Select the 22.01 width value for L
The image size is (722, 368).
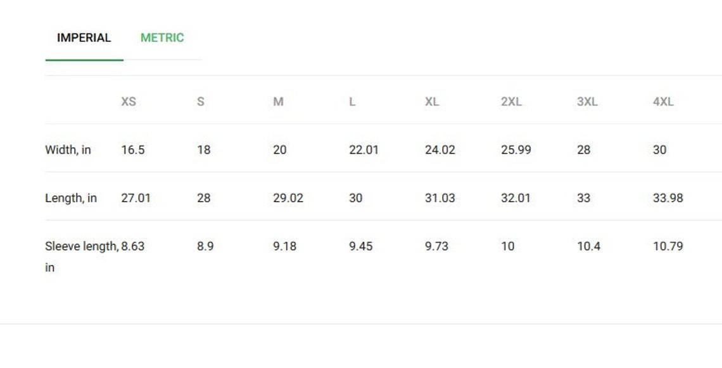364,150
